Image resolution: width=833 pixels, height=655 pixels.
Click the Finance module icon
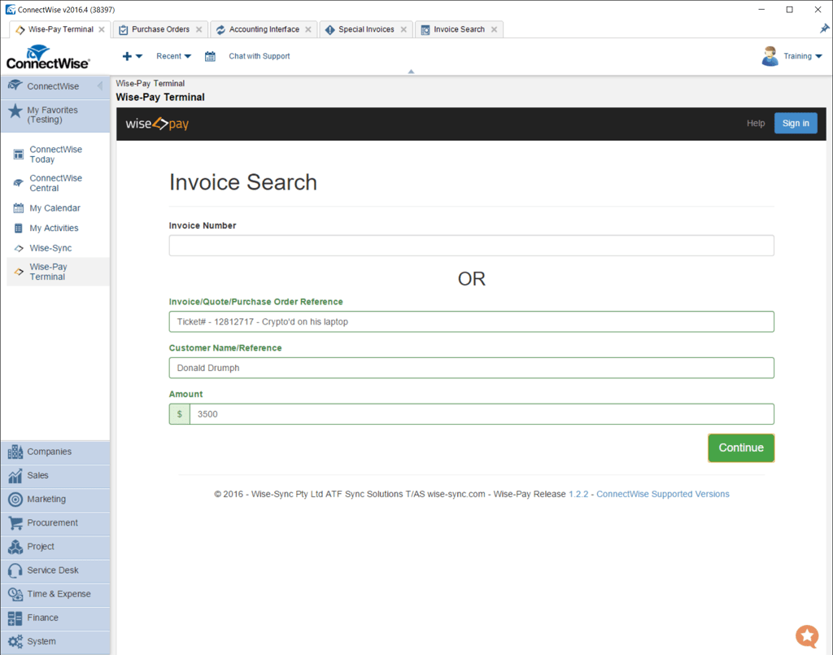click(x=15, y=618)
